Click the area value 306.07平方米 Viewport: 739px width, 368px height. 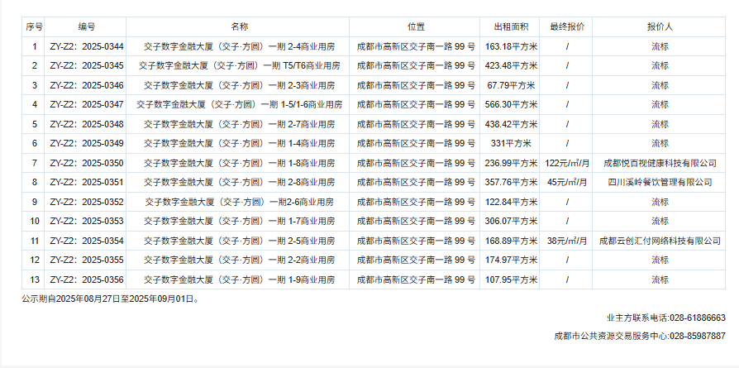click(x=511, y=221)
